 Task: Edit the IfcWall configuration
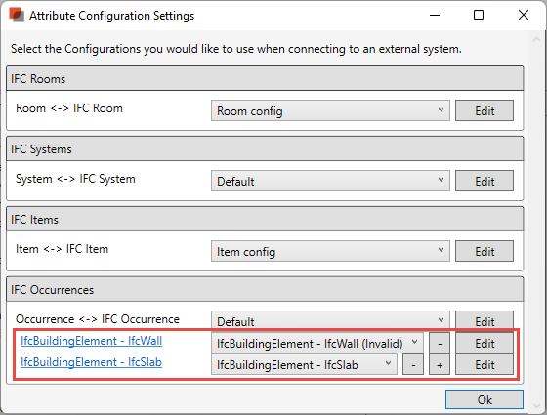coord(484,343)
